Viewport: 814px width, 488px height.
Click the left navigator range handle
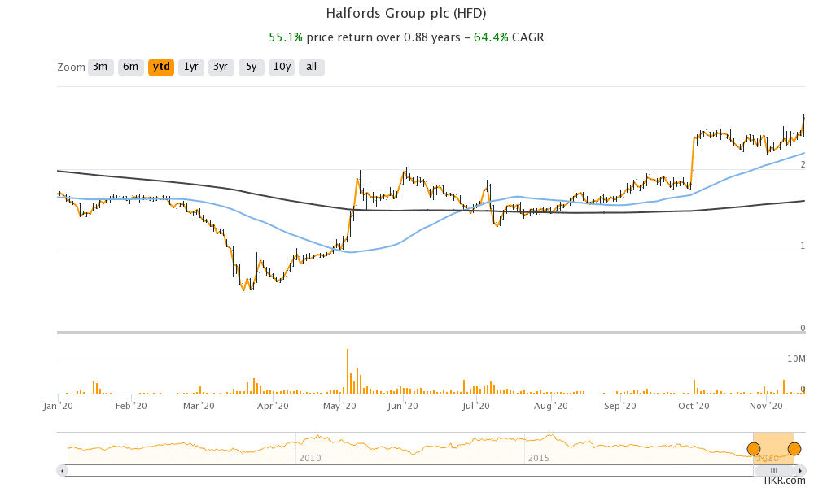(754, 449)
